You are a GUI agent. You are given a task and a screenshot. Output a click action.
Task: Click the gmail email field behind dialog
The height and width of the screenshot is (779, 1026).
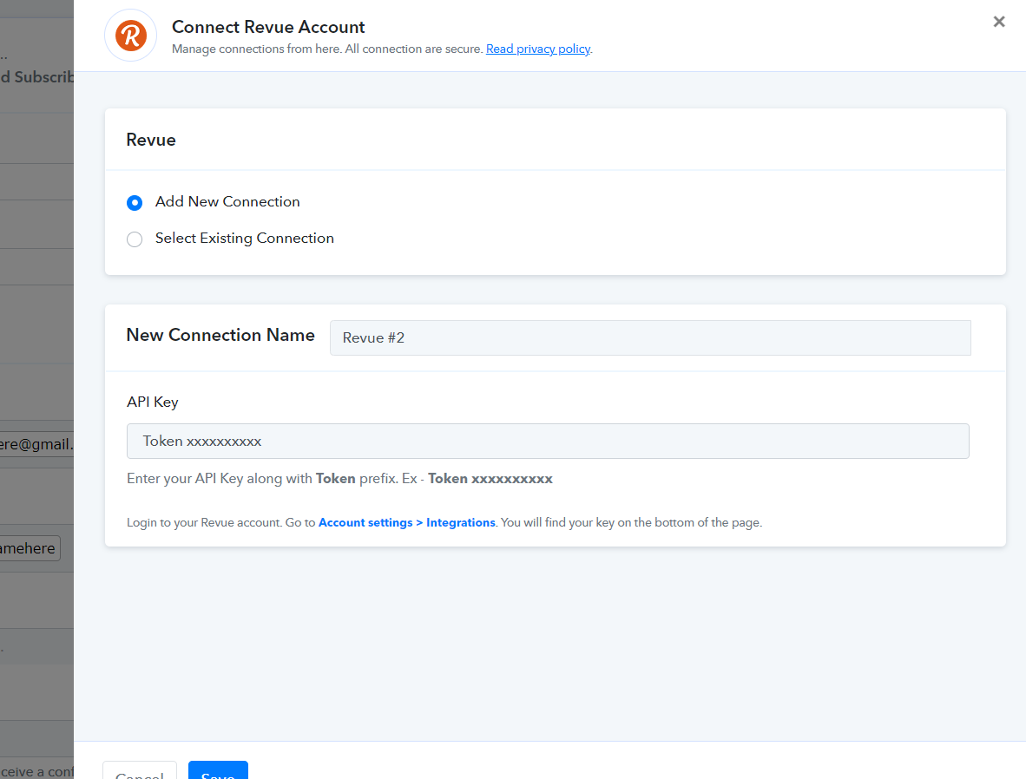pyautogui.click(x=36, y=444)
